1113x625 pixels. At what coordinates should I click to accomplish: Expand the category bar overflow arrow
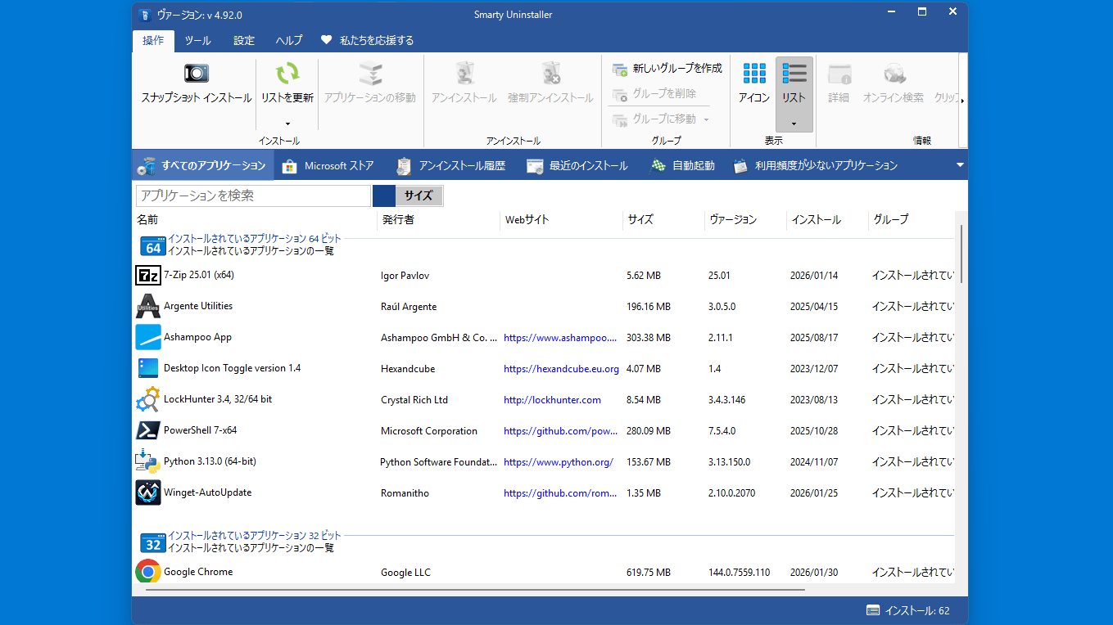point(960,165)
